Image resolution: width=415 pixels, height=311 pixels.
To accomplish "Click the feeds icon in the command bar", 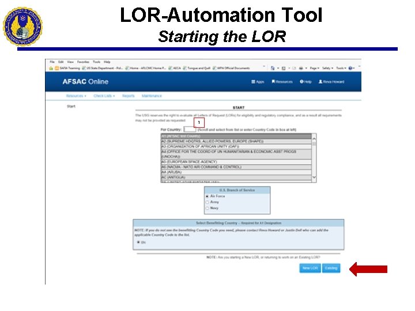I will pos(284,68).
